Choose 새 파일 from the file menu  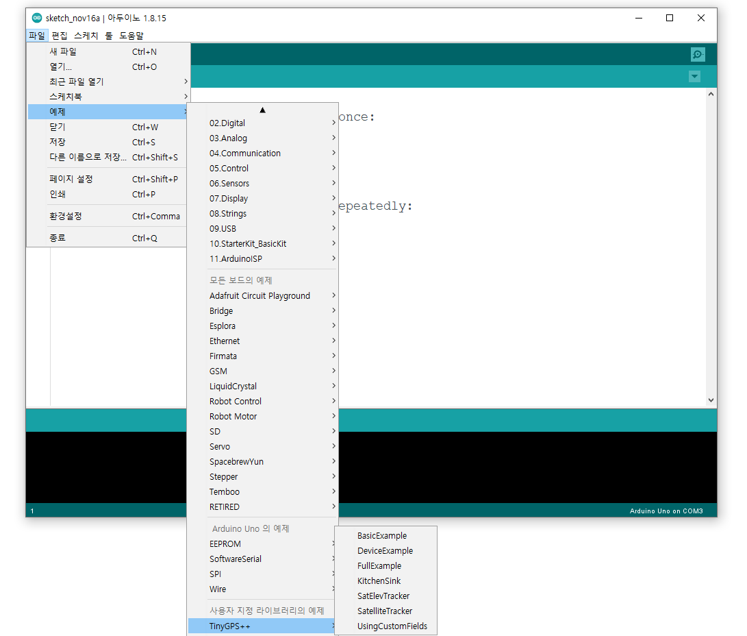[x=109, y=51]
